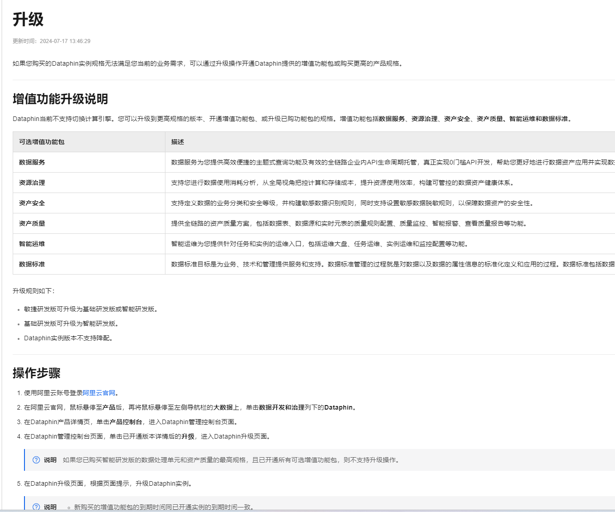This screenshot has height=512, width=615.
Task: Select the heading 操作步骤
Action: pos(37,373)
